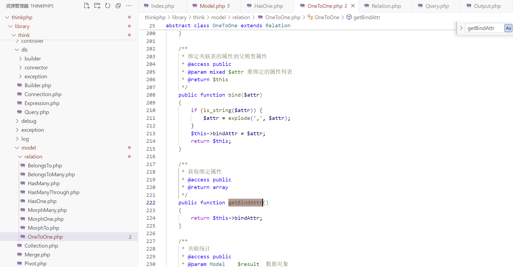Click line number 208 in gutter
513x267 pixels.
click(151, 95)
